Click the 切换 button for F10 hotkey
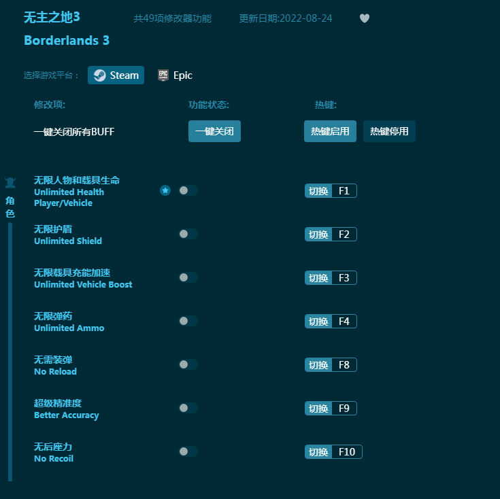 [318, 452]
